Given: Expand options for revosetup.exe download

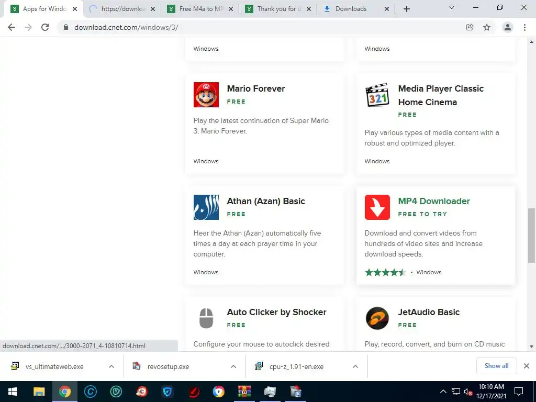Looking at the screenshot, I should click(233, 366).
